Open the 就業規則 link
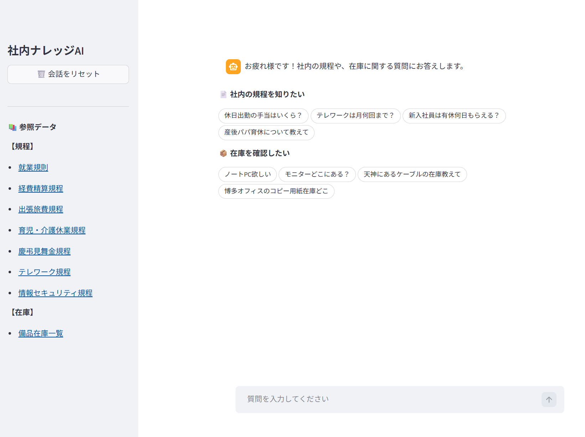Image resolution: width=585 pixels, height=437 pixels. [x=33, y=168]
